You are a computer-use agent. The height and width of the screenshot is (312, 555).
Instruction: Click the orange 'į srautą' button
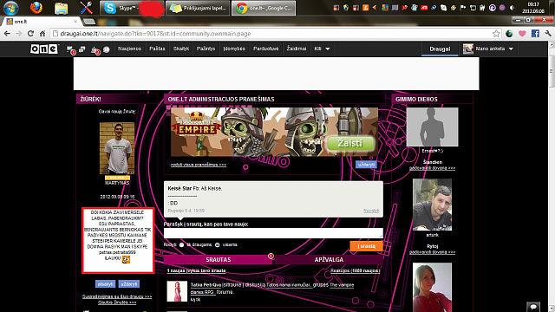pyautogui.click(x=366, y=246)
